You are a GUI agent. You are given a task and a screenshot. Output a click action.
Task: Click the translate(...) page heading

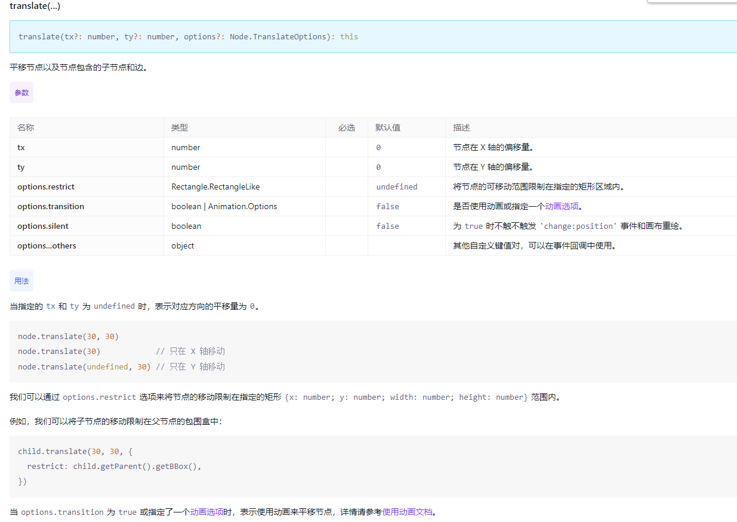[x=34, y=6]
